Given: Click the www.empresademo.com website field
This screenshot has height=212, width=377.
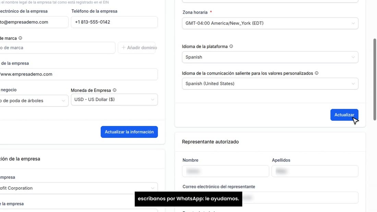Looking at the screenshot, I should coord(78,74).
